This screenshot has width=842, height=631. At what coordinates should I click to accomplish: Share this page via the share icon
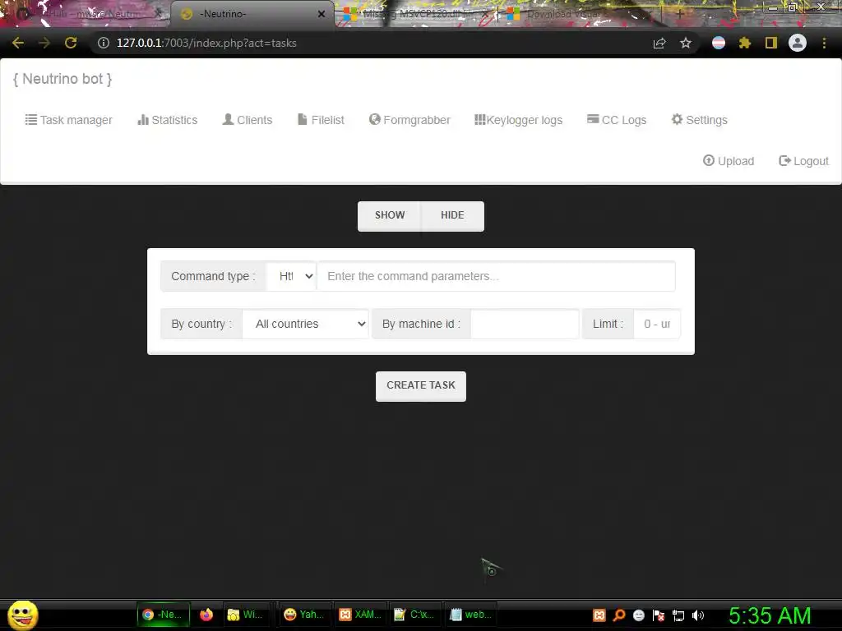(x=659, y=43)
